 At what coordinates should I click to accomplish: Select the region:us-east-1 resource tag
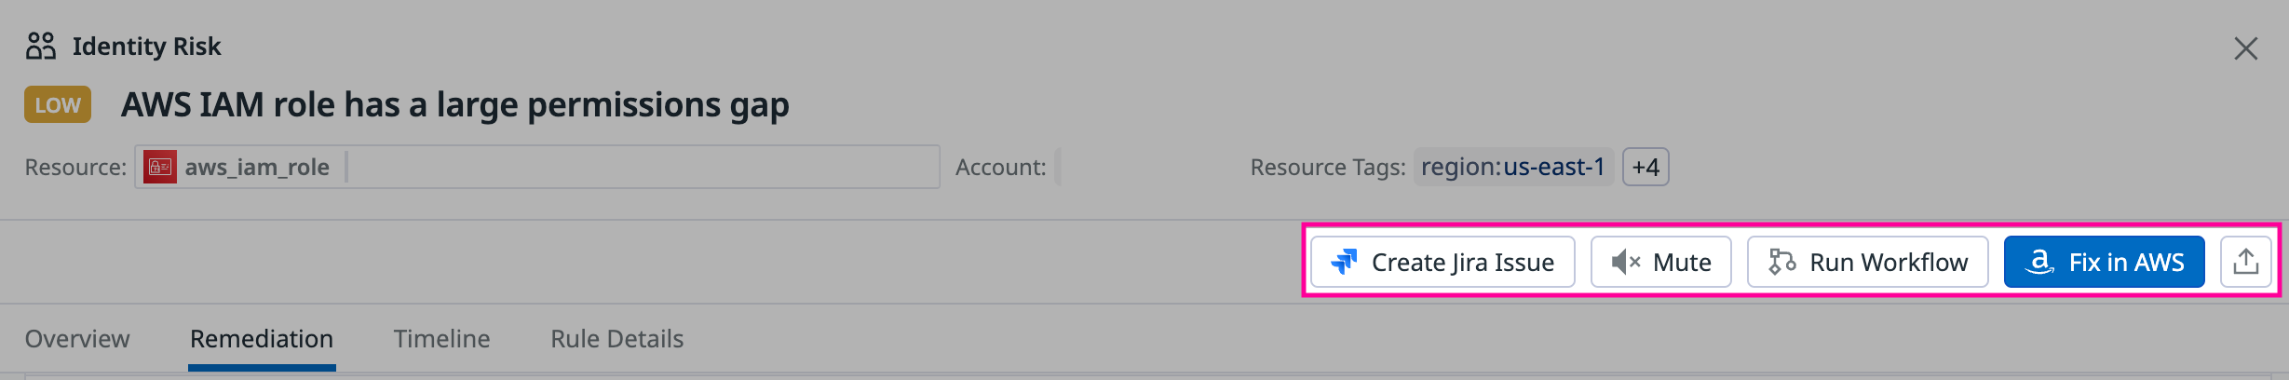coord(1512,167)
